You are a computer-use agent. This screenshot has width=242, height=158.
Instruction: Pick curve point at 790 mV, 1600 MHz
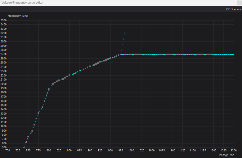click(44, 101)
